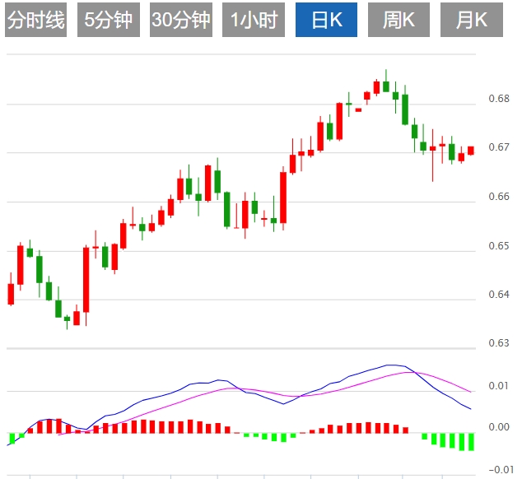Switch to the 月K monthly tab
The width and height of the screenshot is (522, 479).
471,21
